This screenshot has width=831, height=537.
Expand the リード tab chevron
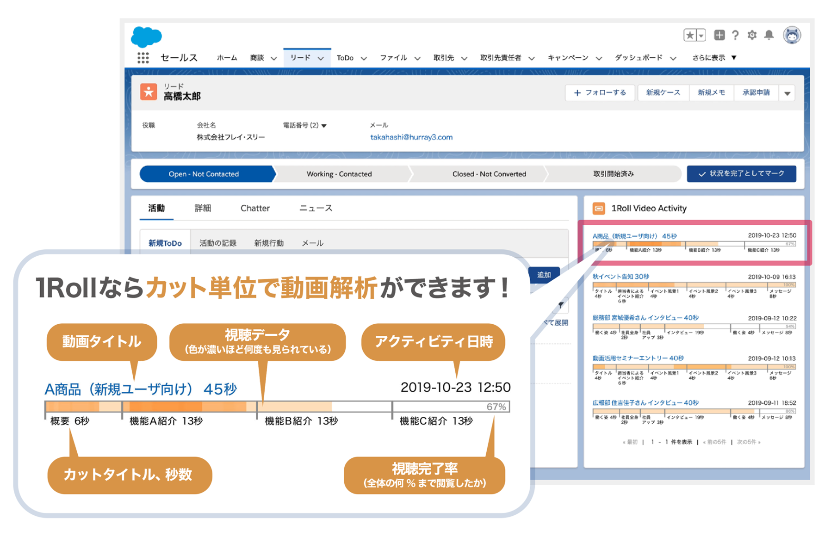pos(321,58)
